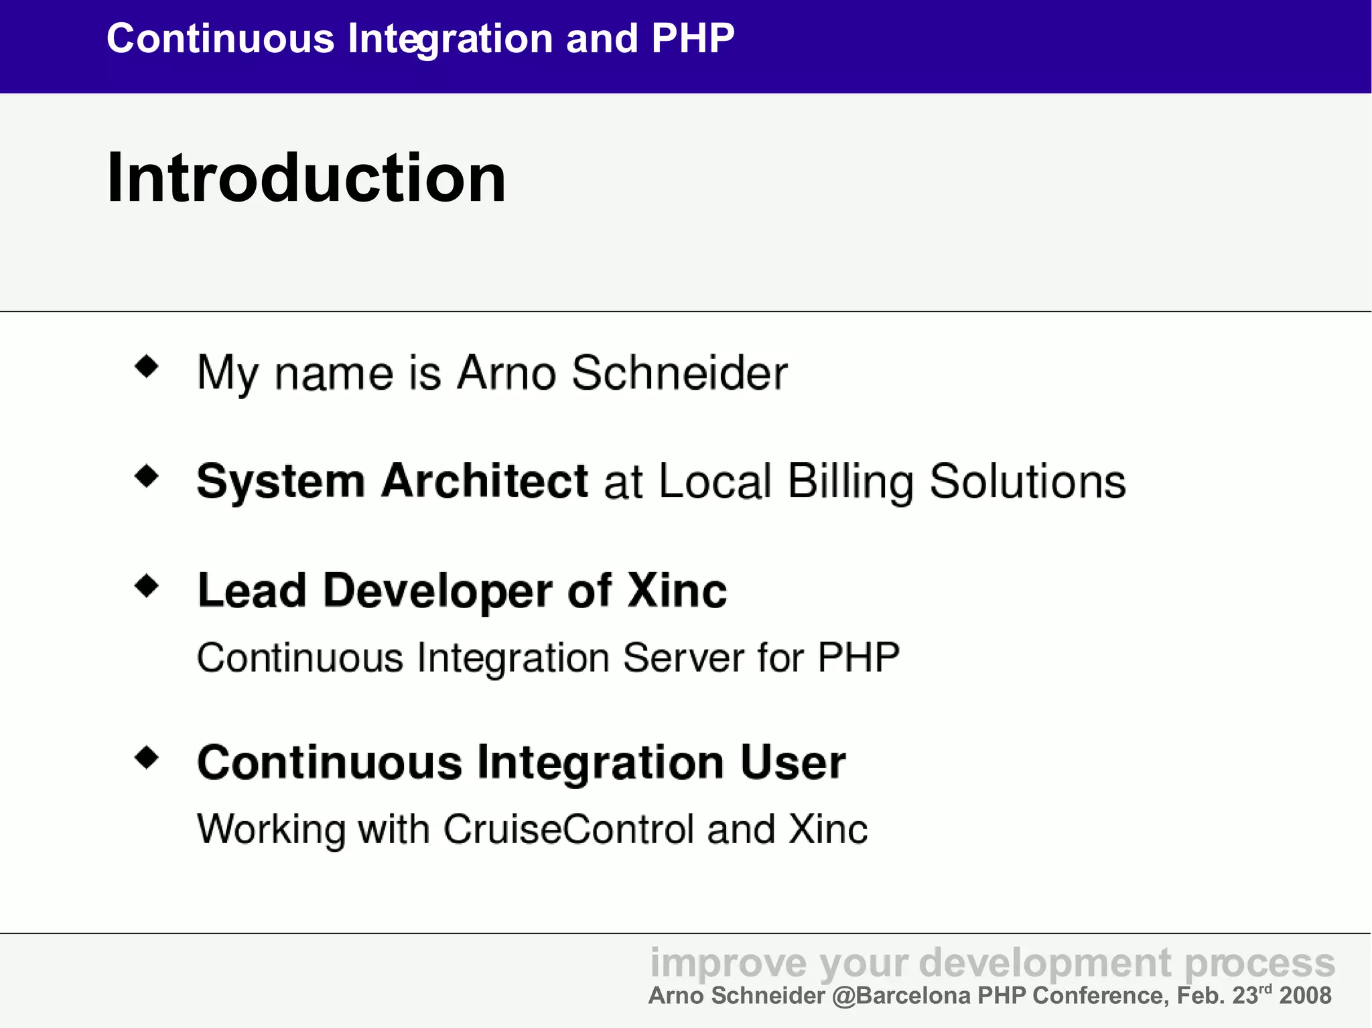Click the diamond bullet beside 'My name is'
The height and width of the screenshot is (1028, 1372).
146,367
